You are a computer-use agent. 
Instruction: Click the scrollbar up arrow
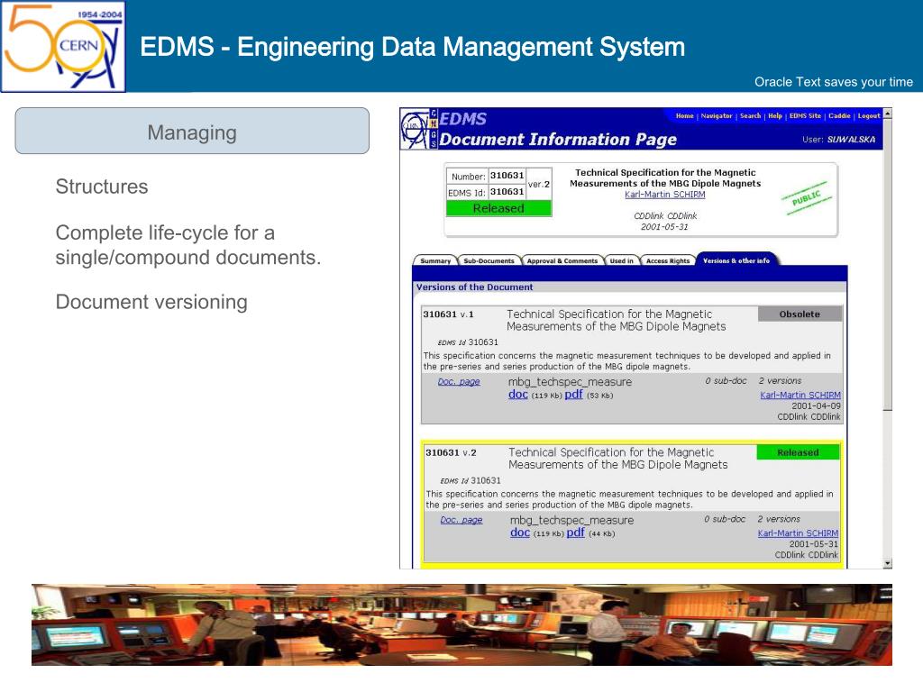coord(888,113)
